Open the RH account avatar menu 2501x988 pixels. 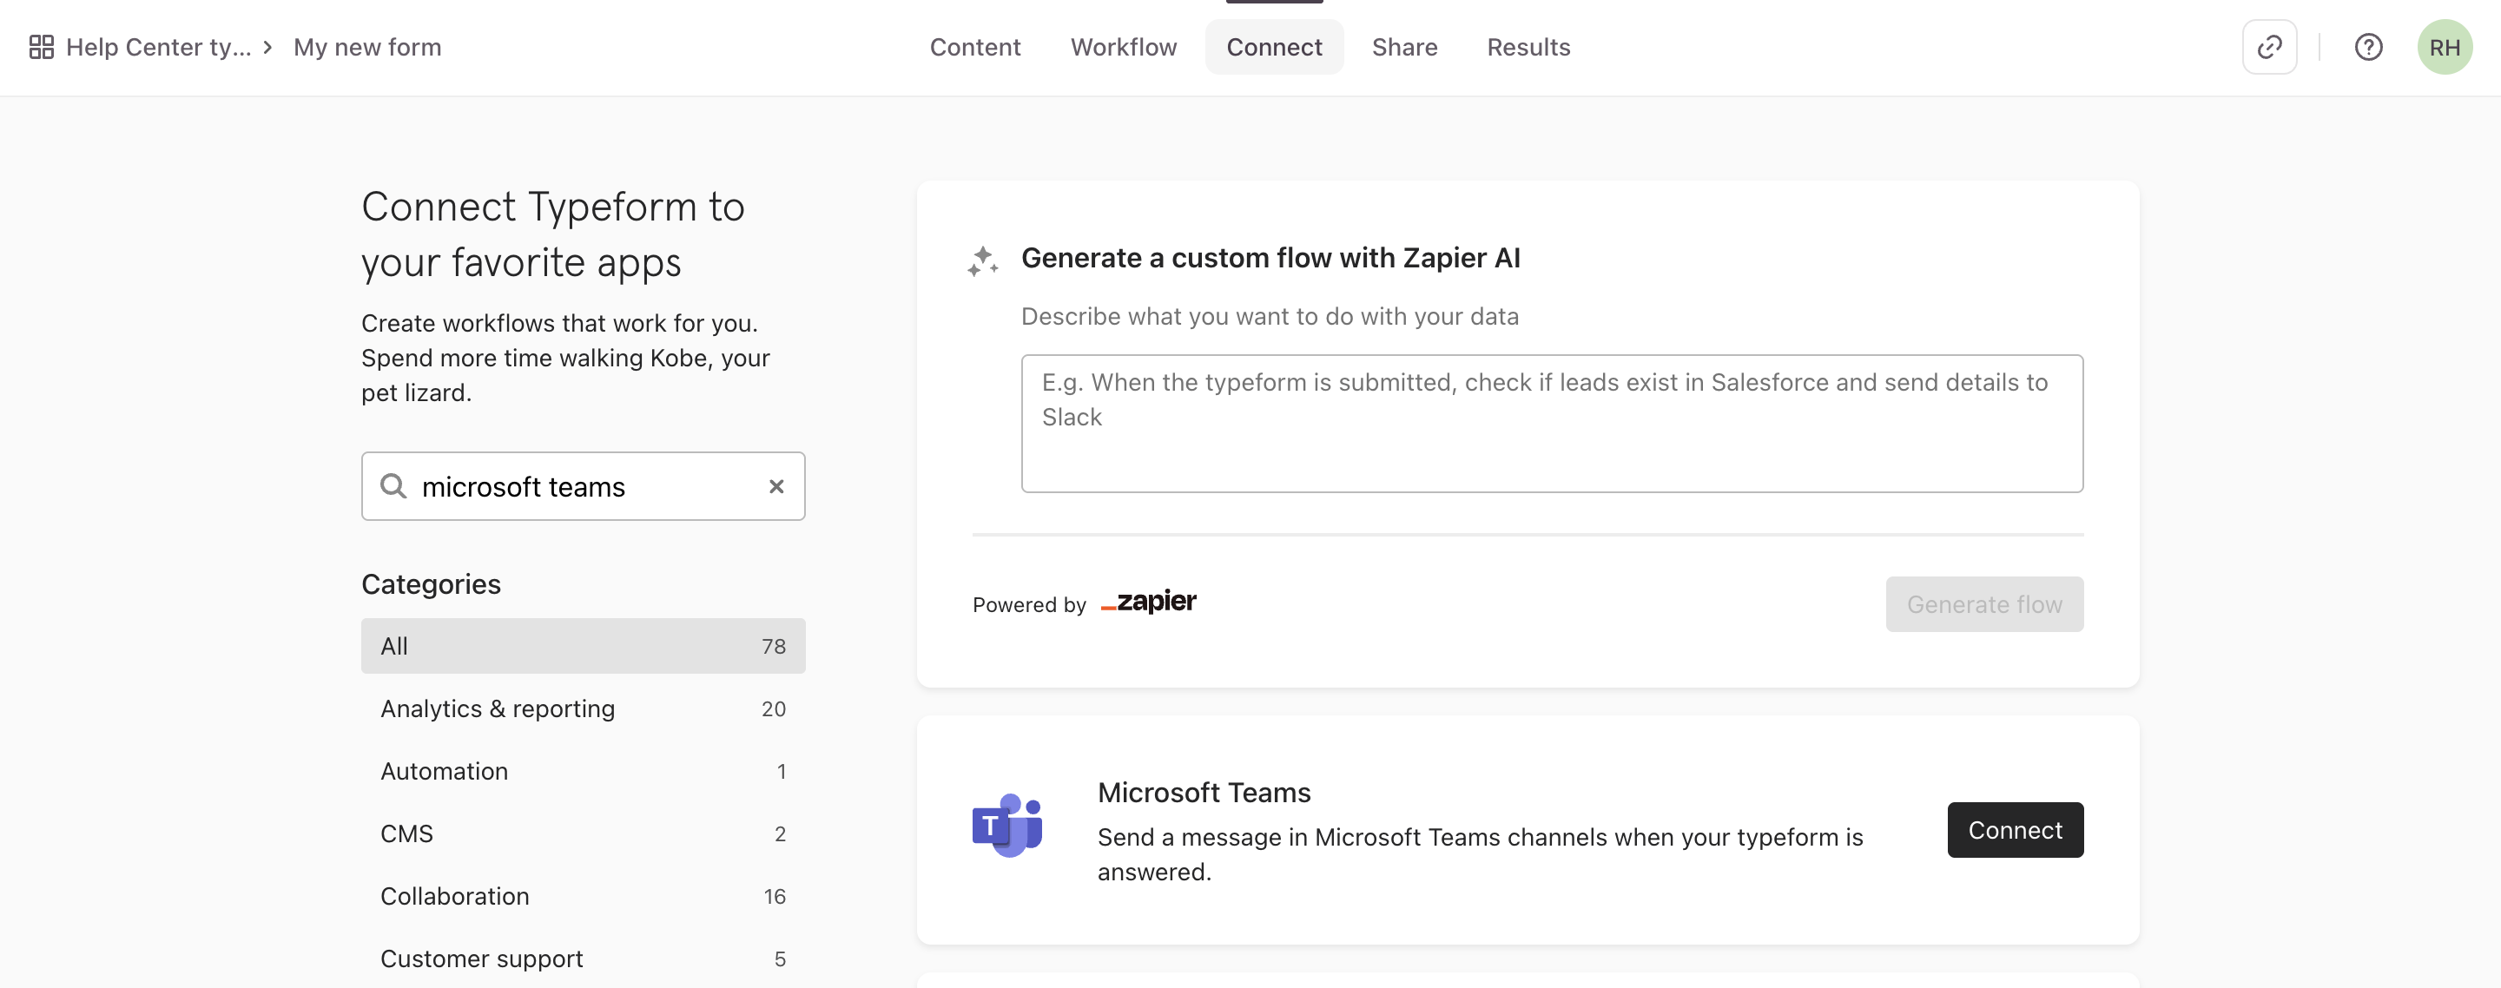(2444, 47)
